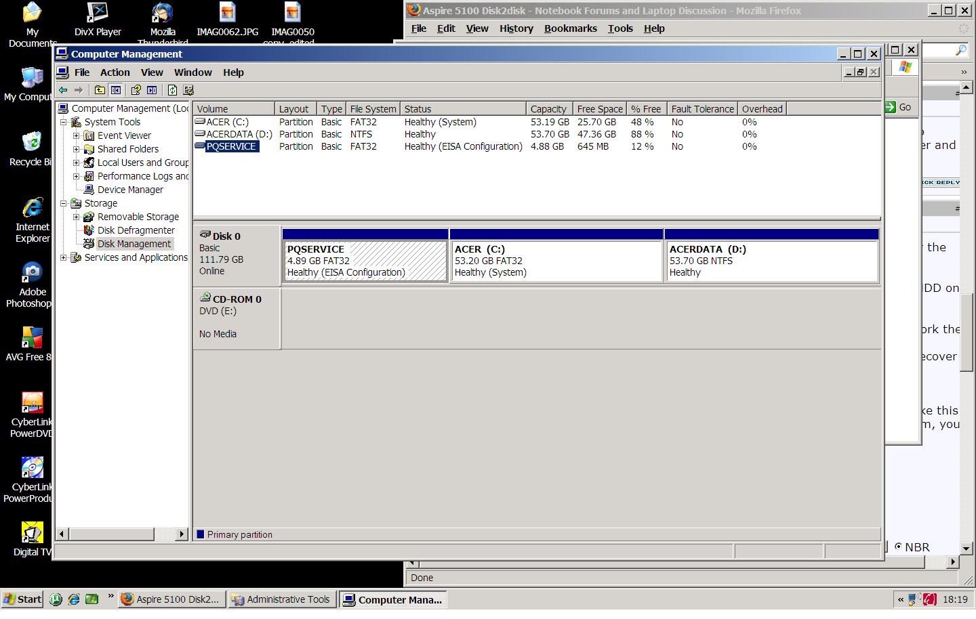Select Disk Defragmenter in Storage
The width and height of the screenshot is (976, 619).
(136, 230)
